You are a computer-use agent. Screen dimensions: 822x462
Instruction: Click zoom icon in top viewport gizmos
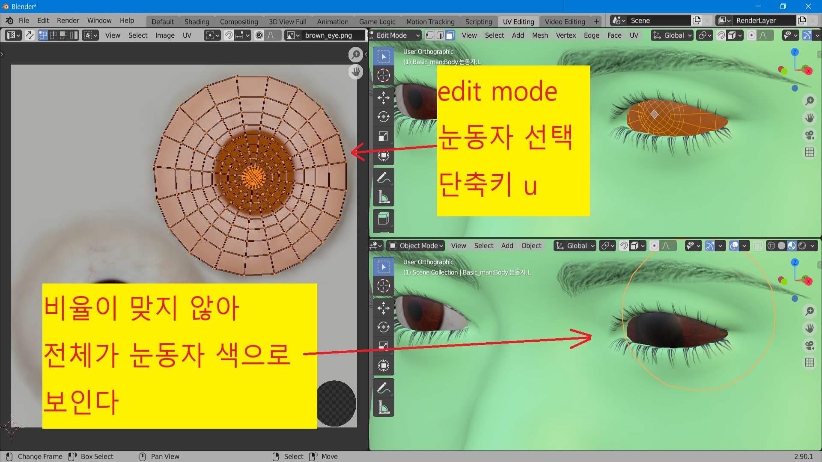(x=809, y=101)
